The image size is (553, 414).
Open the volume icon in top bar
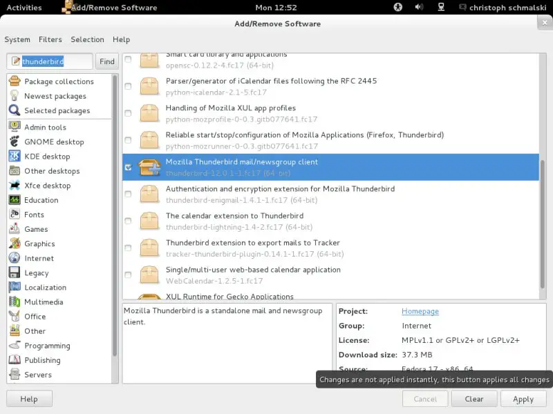pyautogui.click(x=419, y=7)
